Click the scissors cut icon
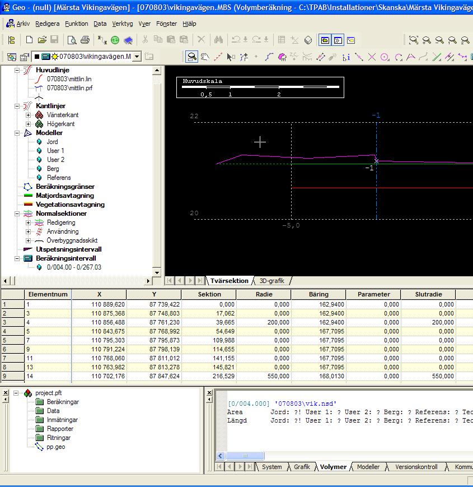The height and width of the screenshot is (487, 473). point(145,40)
